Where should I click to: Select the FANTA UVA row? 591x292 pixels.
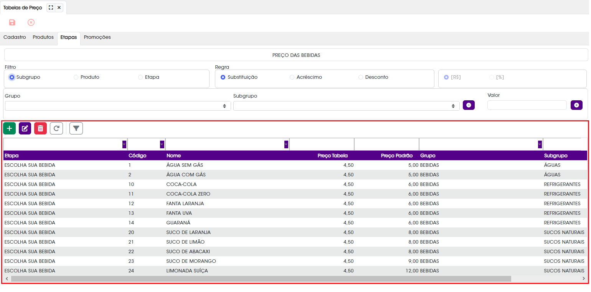[295, 213]
